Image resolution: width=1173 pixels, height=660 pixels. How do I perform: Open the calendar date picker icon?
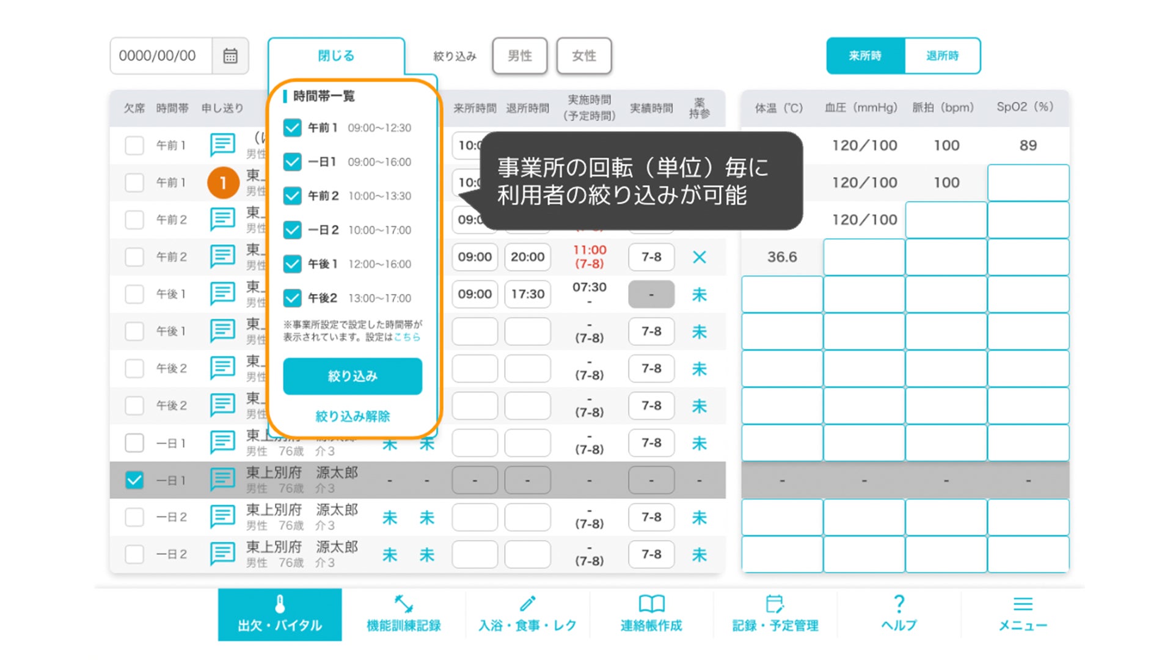coord(230,56)
